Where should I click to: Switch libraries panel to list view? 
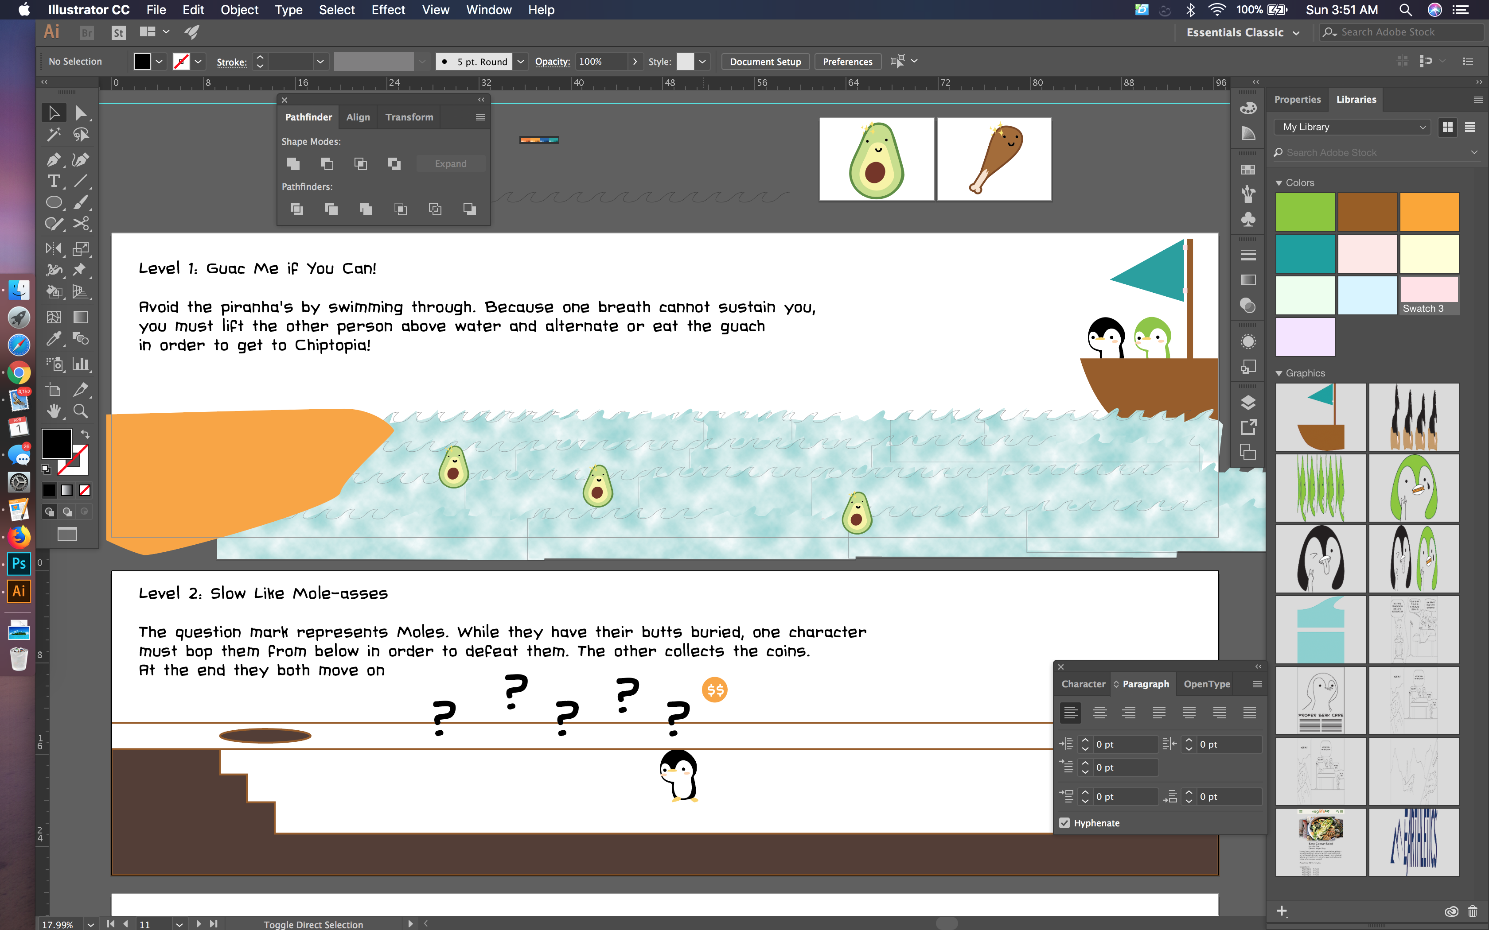pyautogui.click(x=1470, y=128)
